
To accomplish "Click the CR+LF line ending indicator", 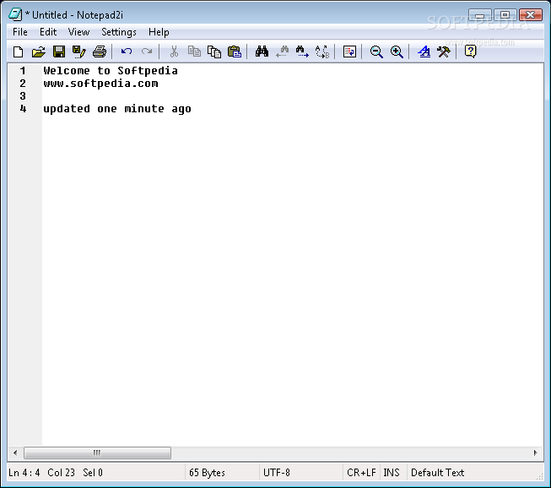I will point(361,473).
